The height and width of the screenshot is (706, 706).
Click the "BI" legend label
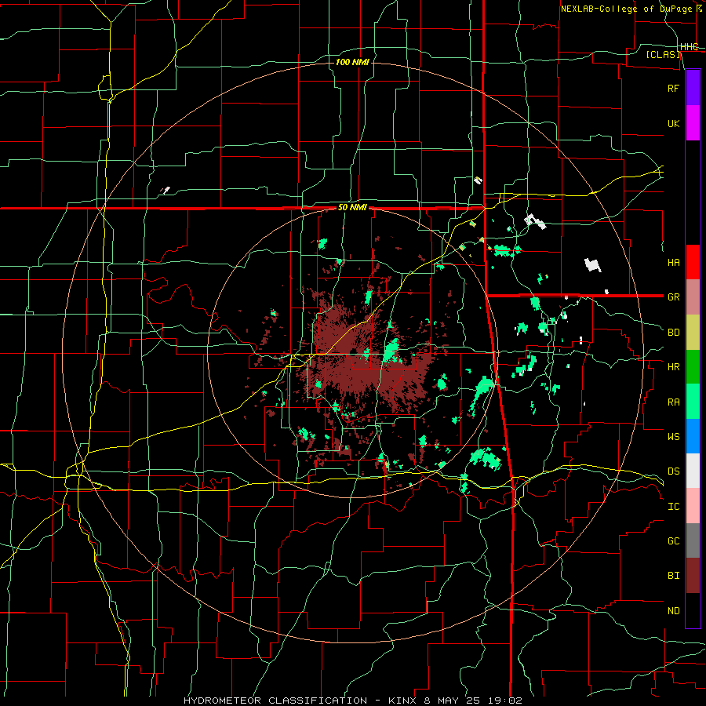673,576
